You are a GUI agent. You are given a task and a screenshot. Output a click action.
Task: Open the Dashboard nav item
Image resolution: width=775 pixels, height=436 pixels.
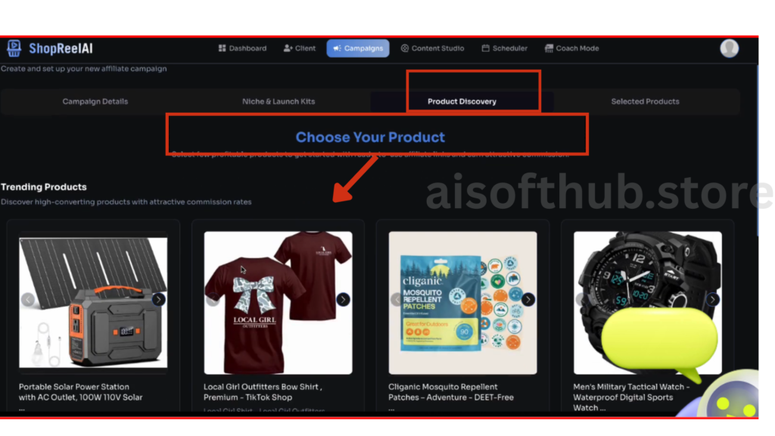click(242, 48)
